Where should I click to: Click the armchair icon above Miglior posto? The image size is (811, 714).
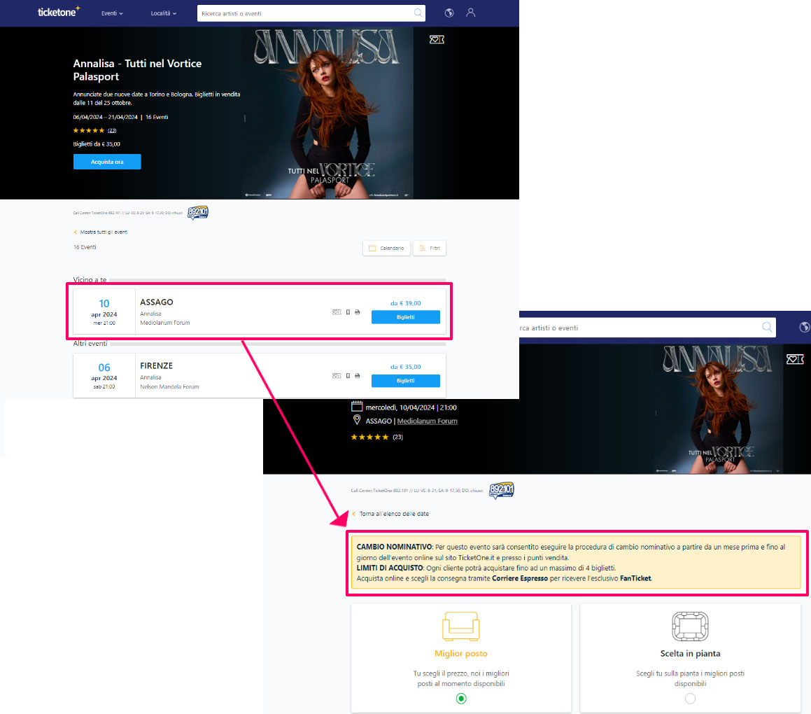click(460, 626)
